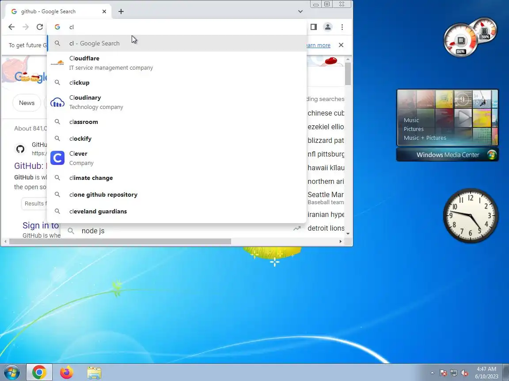Open the 'Learn more' infobar link
The height and width of the screenshot is (381, 509).
click(x=319, y=45)
